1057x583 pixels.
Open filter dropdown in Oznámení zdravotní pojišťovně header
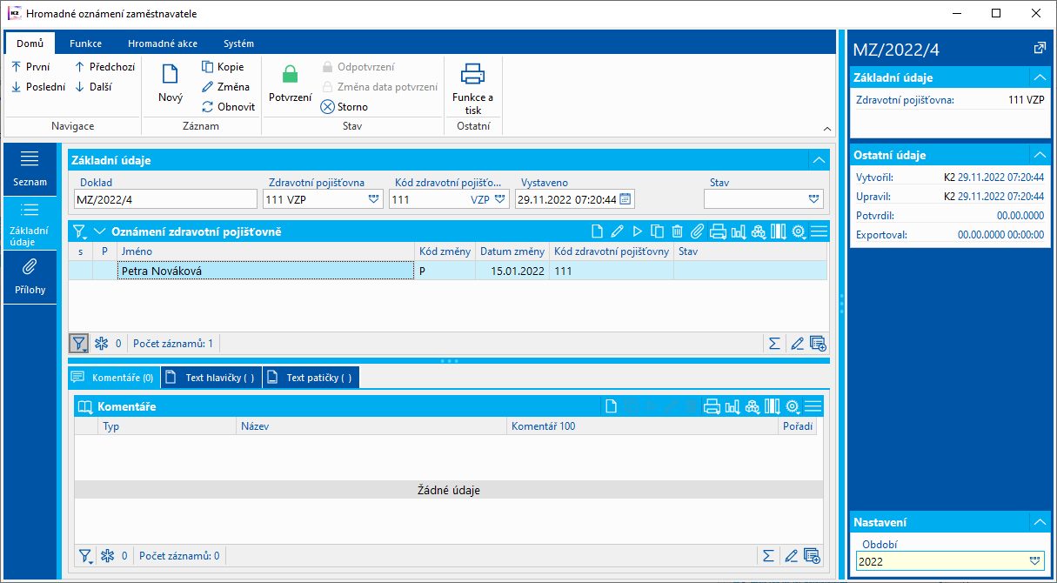pyautogui.click(x=80, y=231)
